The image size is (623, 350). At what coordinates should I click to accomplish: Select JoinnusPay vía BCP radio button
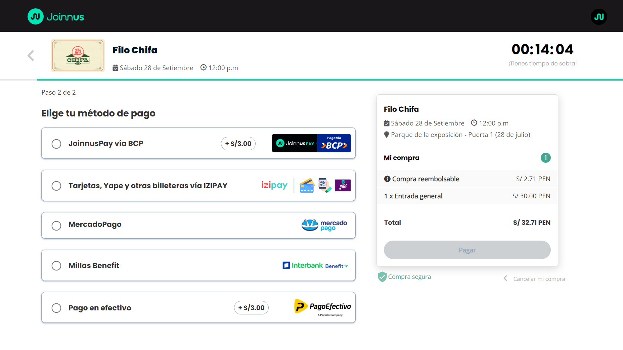56,144
